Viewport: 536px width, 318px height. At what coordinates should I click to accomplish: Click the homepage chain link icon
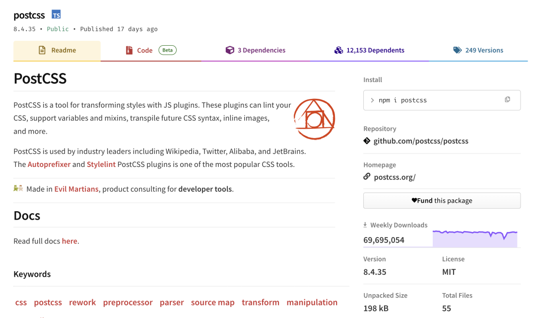367,177
